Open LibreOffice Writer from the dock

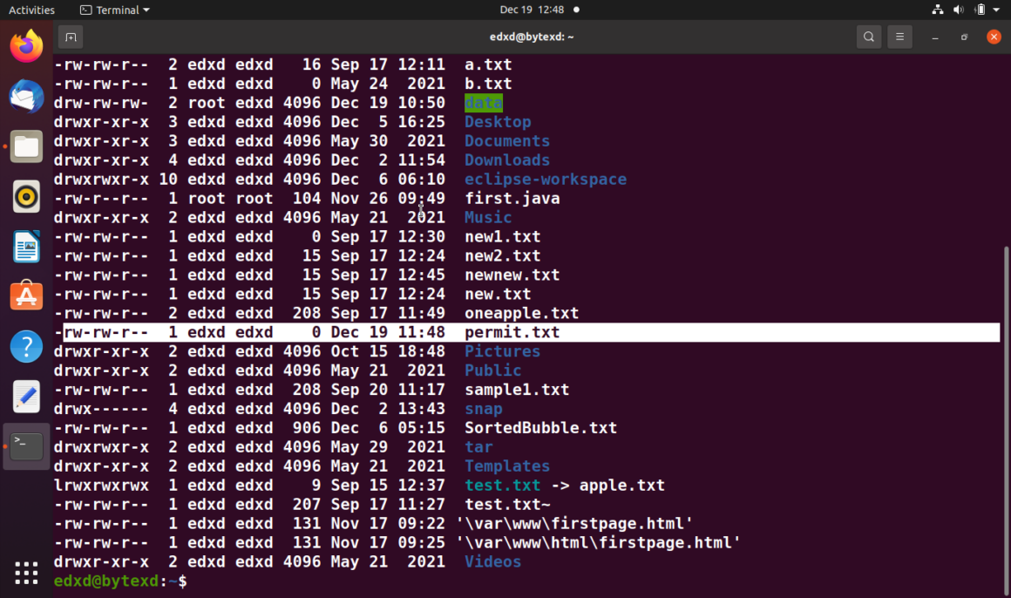click(x=25, y=247)
